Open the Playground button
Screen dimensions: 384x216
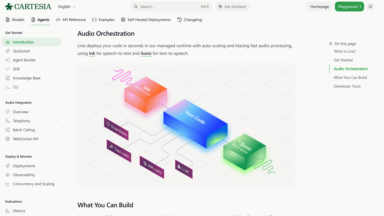[349, 7]
